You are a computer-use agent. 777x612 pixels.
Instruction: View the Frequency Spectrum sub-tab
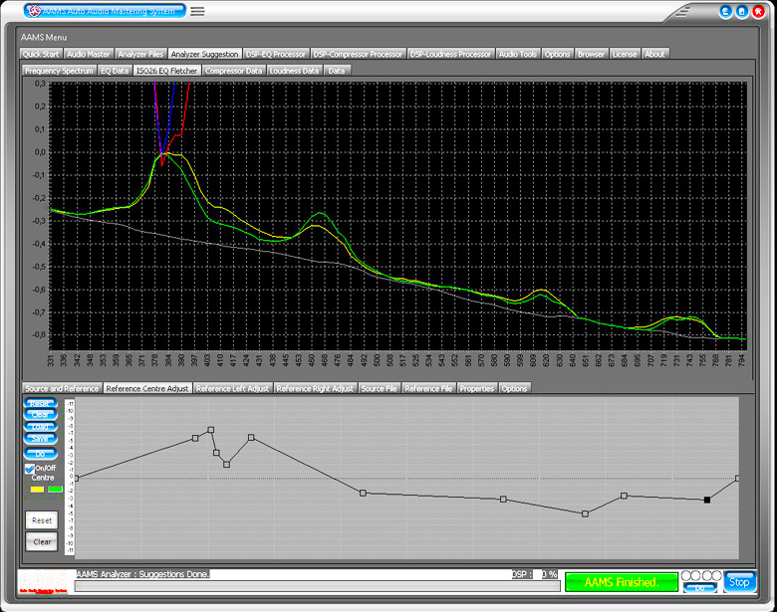(x=59, y=71)
